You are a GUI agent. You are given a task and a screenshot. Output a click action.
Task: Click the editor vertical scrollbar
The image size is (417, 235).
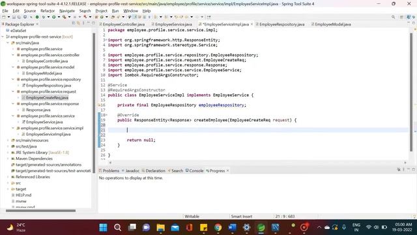411,92
